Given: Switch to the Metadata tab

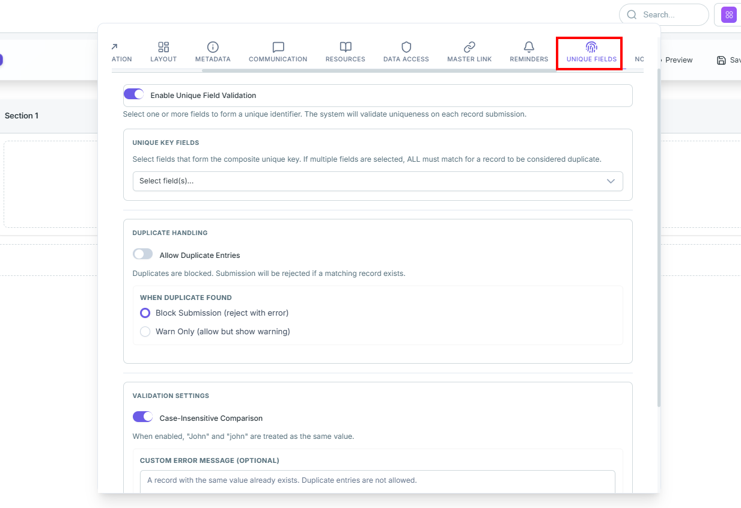Looking at the screenshot, I should coord(213,52).
